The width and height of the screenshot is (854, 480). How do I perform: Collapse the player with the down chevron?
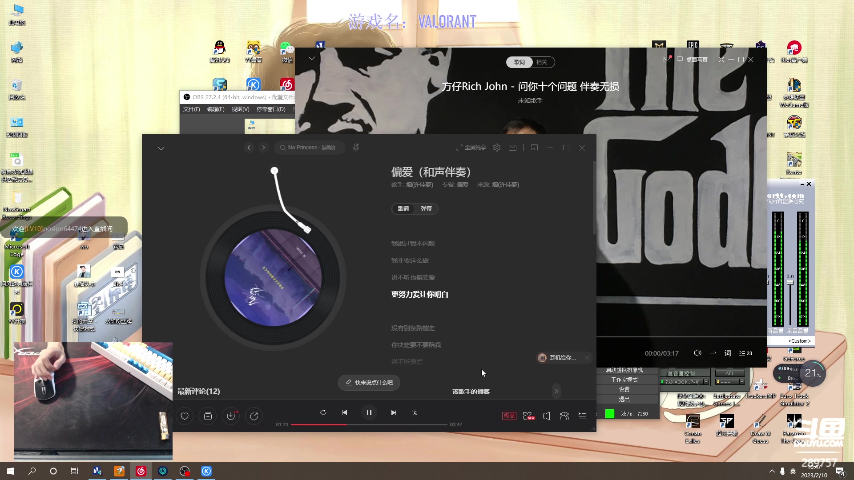(161, 148)
